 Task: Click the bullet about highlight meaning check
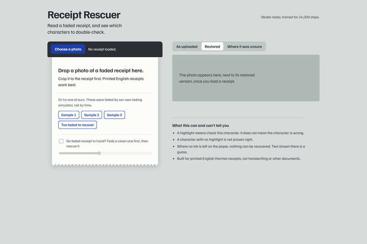tap(240, 133)
